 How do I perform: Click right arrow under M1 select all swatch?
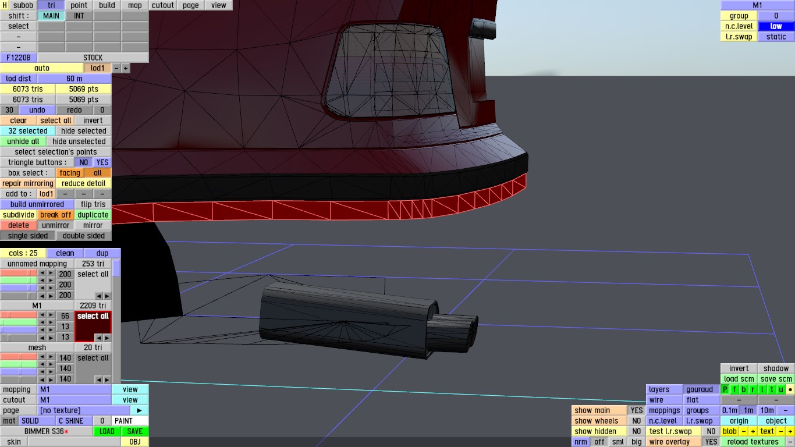[x=107, y=338]
